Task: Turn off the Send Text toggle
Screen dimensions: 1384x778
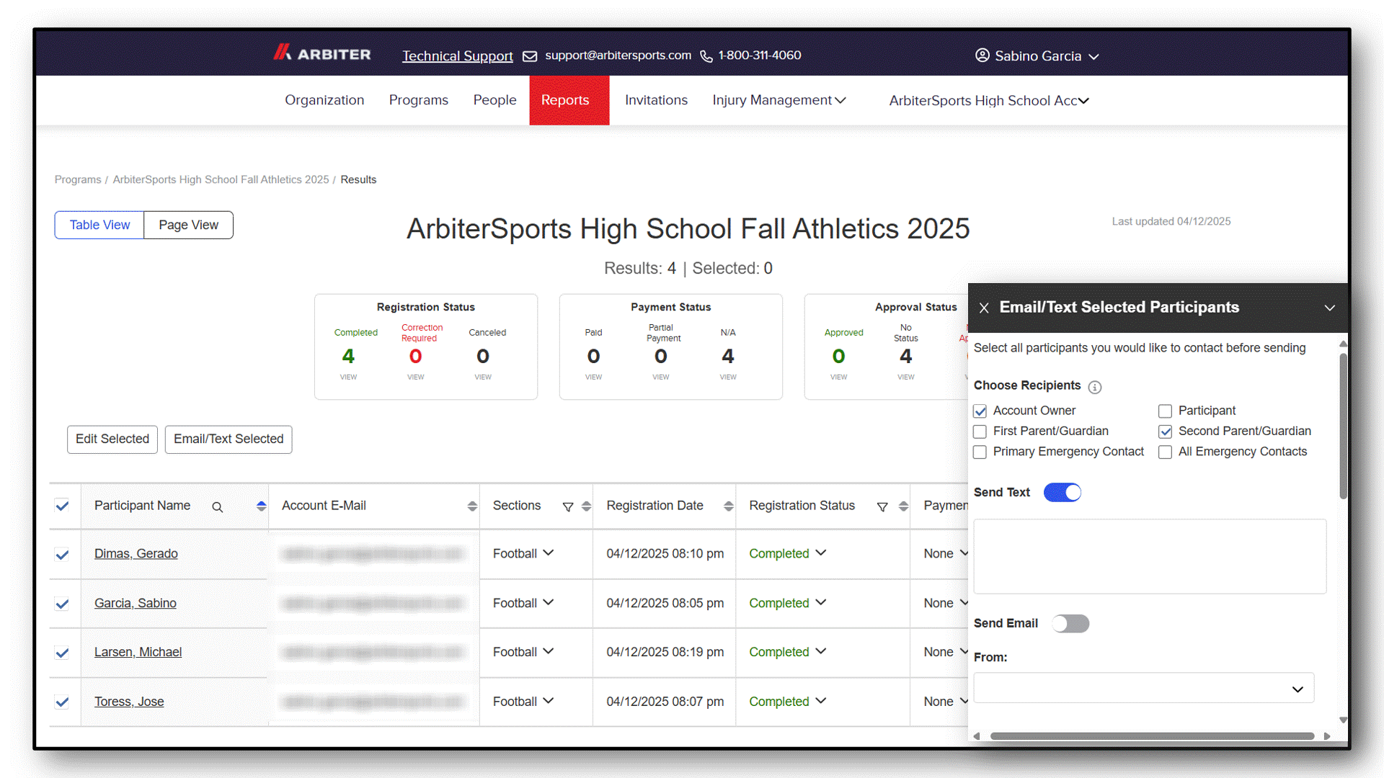Action: coord(1063,493)
